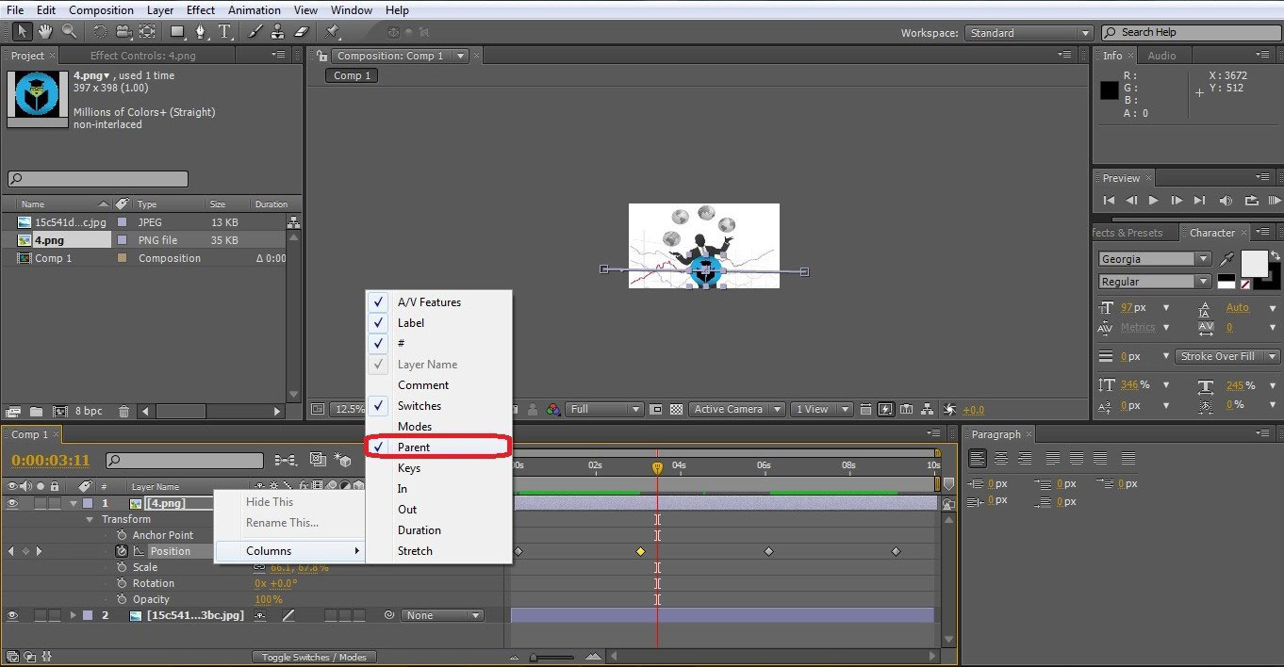The width and height of the screenshot is (1284, 667).
Task: Activate the Eraser tool
Action: point(301,32)
